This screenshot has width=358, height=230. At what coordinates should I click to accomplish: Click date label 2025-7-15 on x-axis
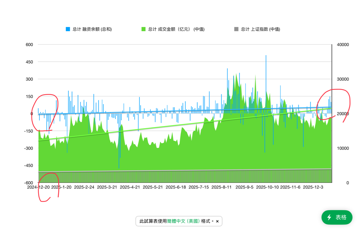point(198,187)
